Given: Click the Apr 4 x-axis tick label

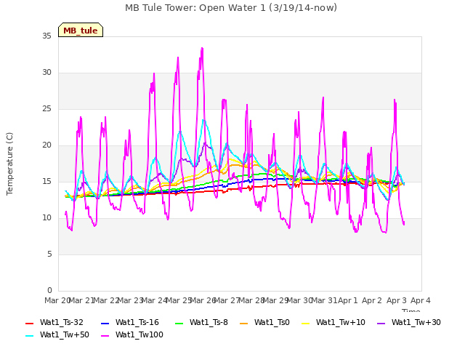Looking at the screenshot, I should (x=420, y=300).
